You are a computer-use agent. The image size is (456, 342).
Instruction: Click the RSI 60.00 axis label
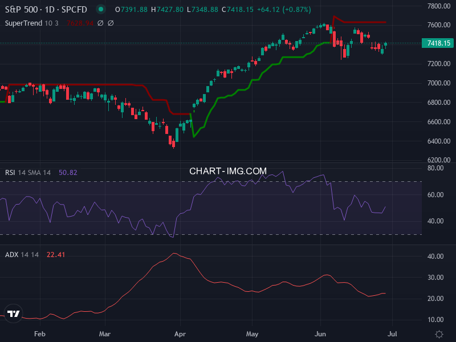click(435, 195)
